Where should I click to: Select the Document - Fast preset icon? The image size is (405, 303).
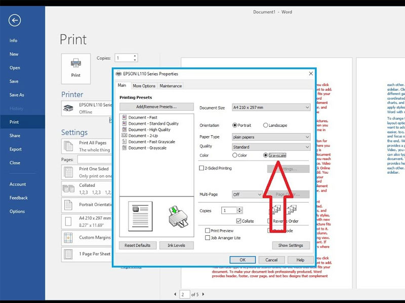click(x=124, y=117)
